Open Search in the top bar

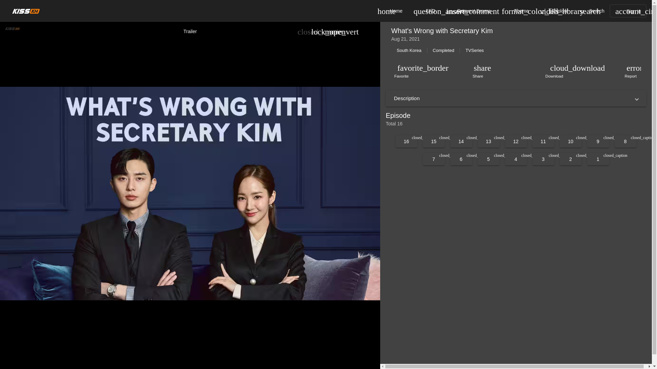596,11
